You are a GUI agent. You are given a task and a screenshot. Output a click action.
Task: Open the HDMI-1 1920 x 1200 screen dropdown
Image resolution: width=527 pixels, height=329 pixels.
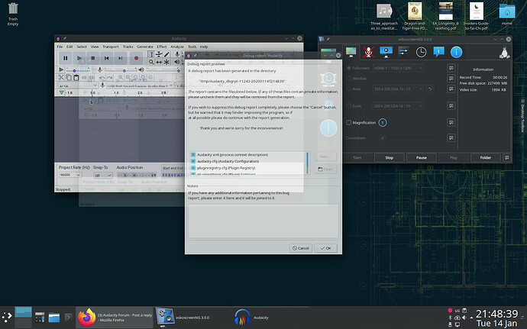[x=398, y=68]
